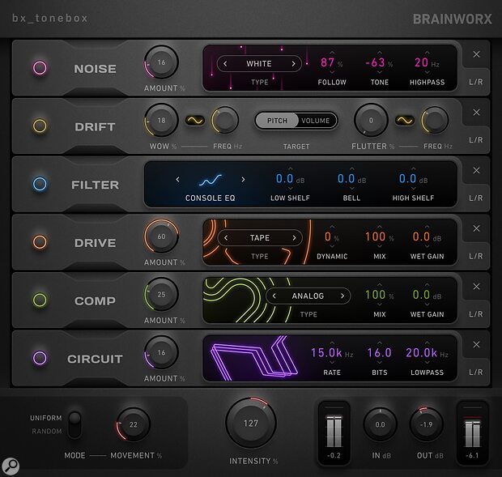This screenshot has width=502, height=477.
Task: Remove the CIRCUIT module with its X
Action: point(476,344)
